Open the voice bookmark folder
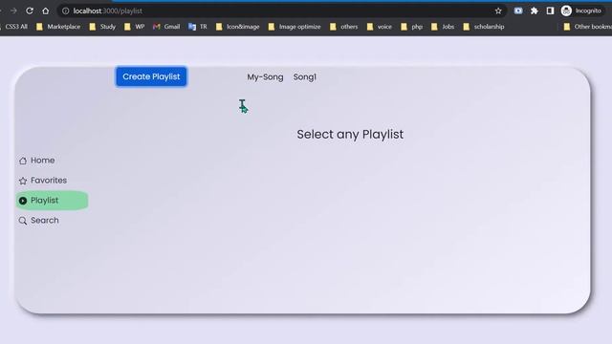 (x=380, y=27)
